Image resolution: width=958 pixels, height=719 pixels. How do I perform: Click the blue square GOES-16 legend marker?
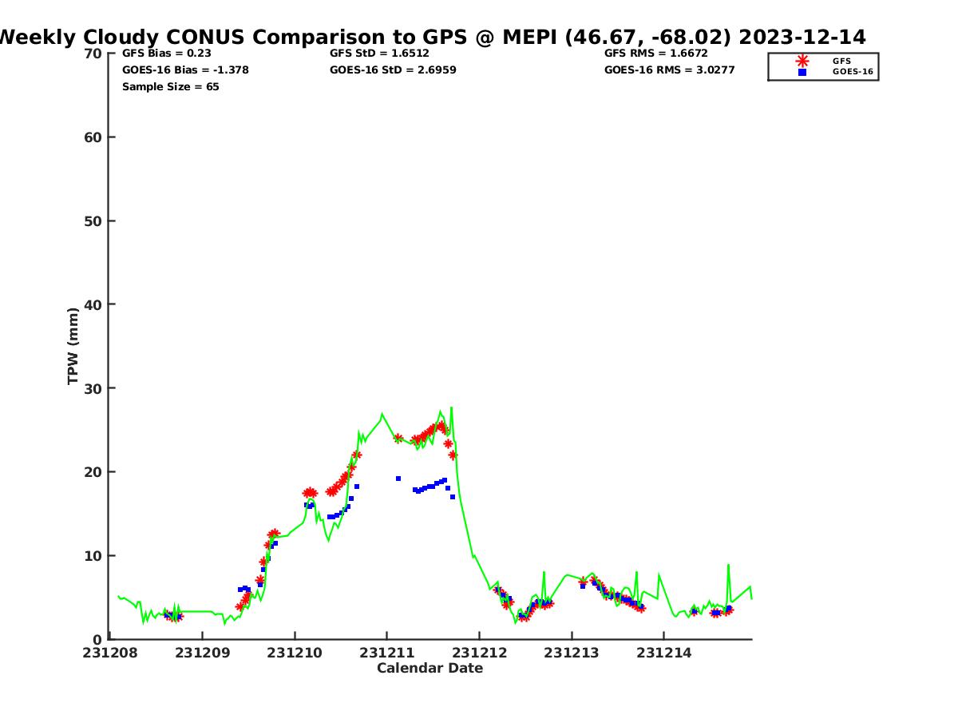[802, 72]
